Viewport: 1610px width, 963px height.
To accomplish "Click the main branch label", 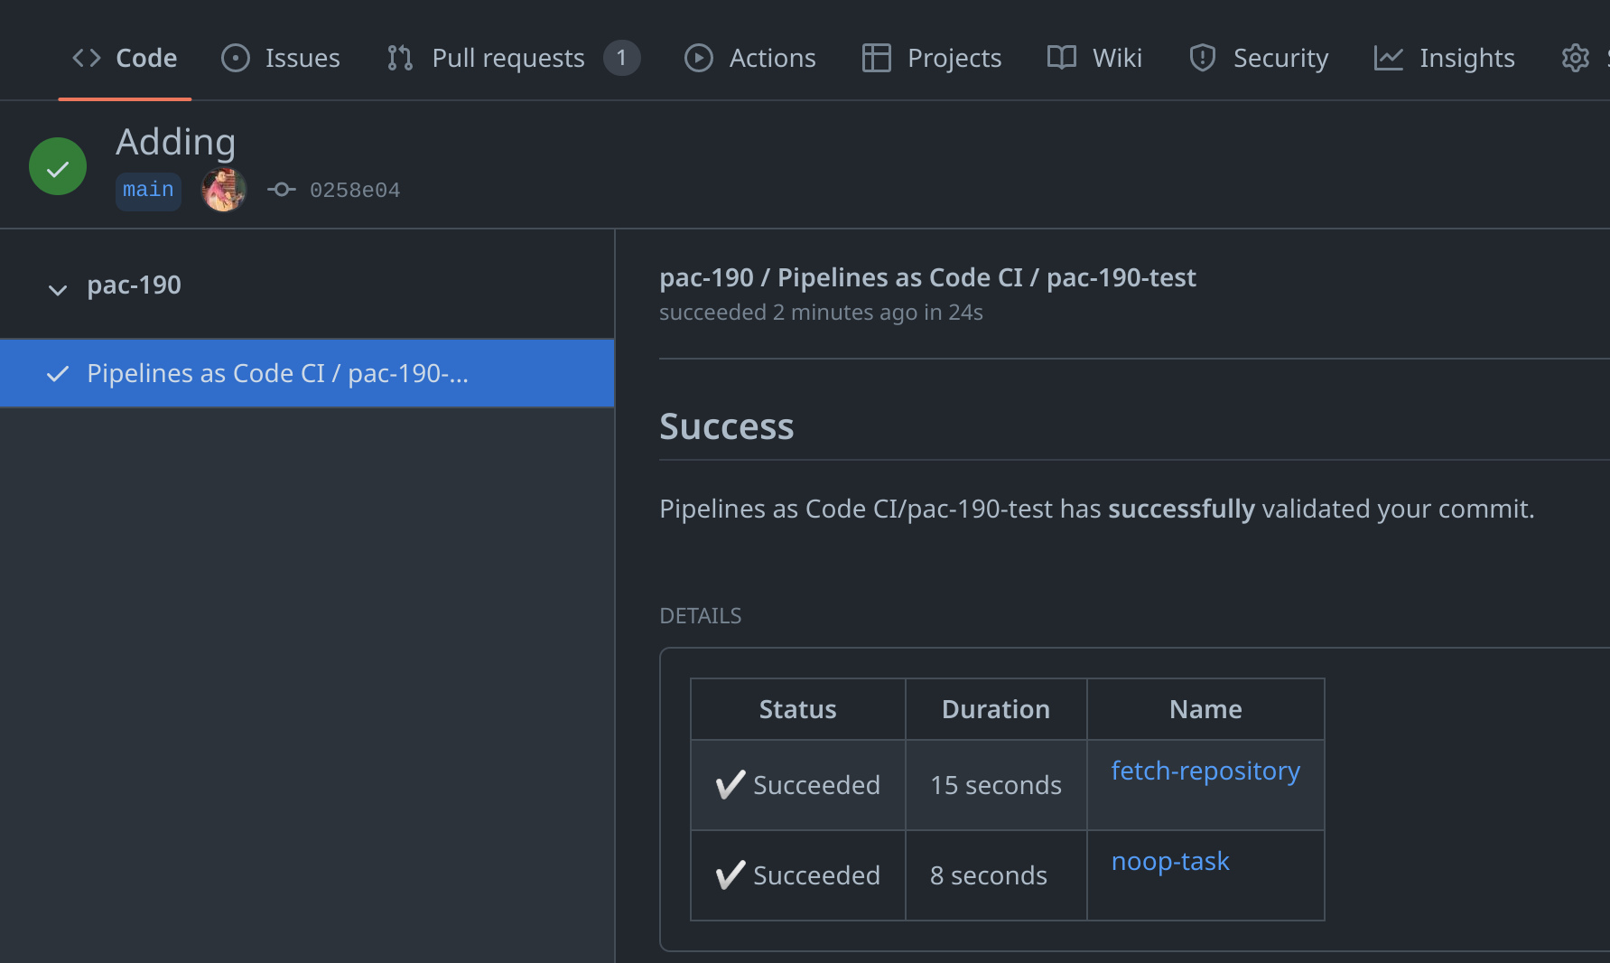I will [x=148, y=190].
